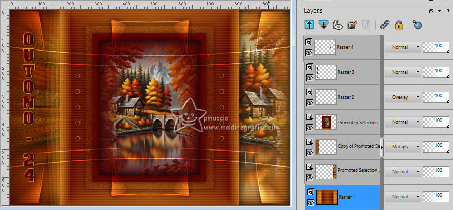Click the Move Layer Up icon
The width and height of the screenshot is (453, 210).
click(x=309, y=25)
